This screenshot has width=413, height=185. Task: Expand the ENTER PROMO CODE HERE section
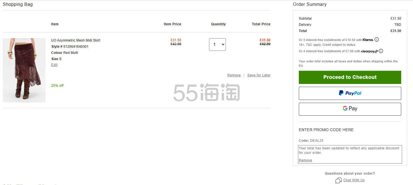(326, 130)
